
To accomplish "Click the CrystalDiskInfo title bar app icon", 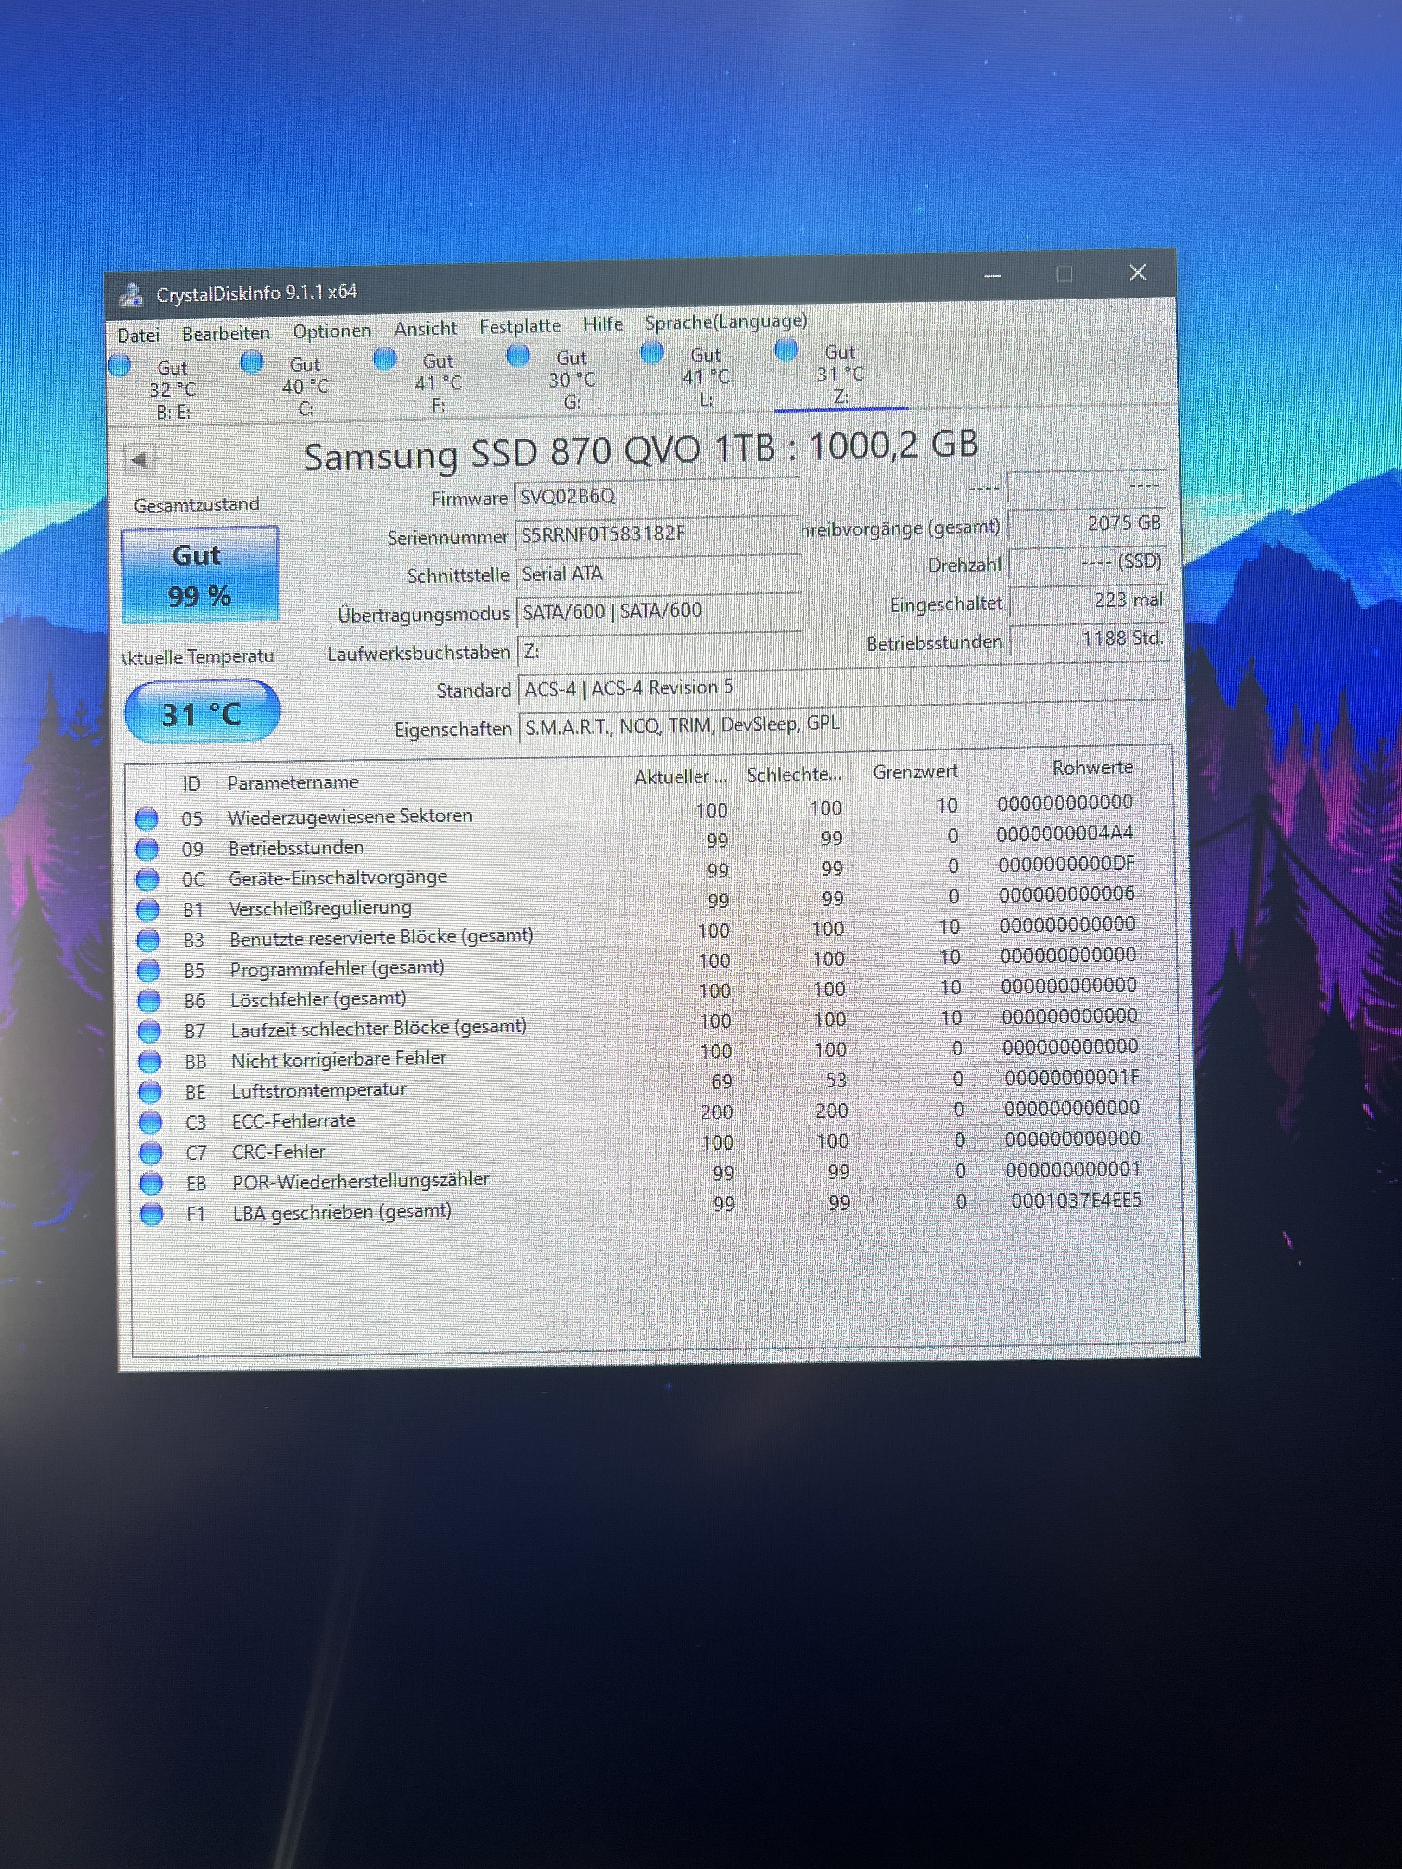I will [131, 295].
